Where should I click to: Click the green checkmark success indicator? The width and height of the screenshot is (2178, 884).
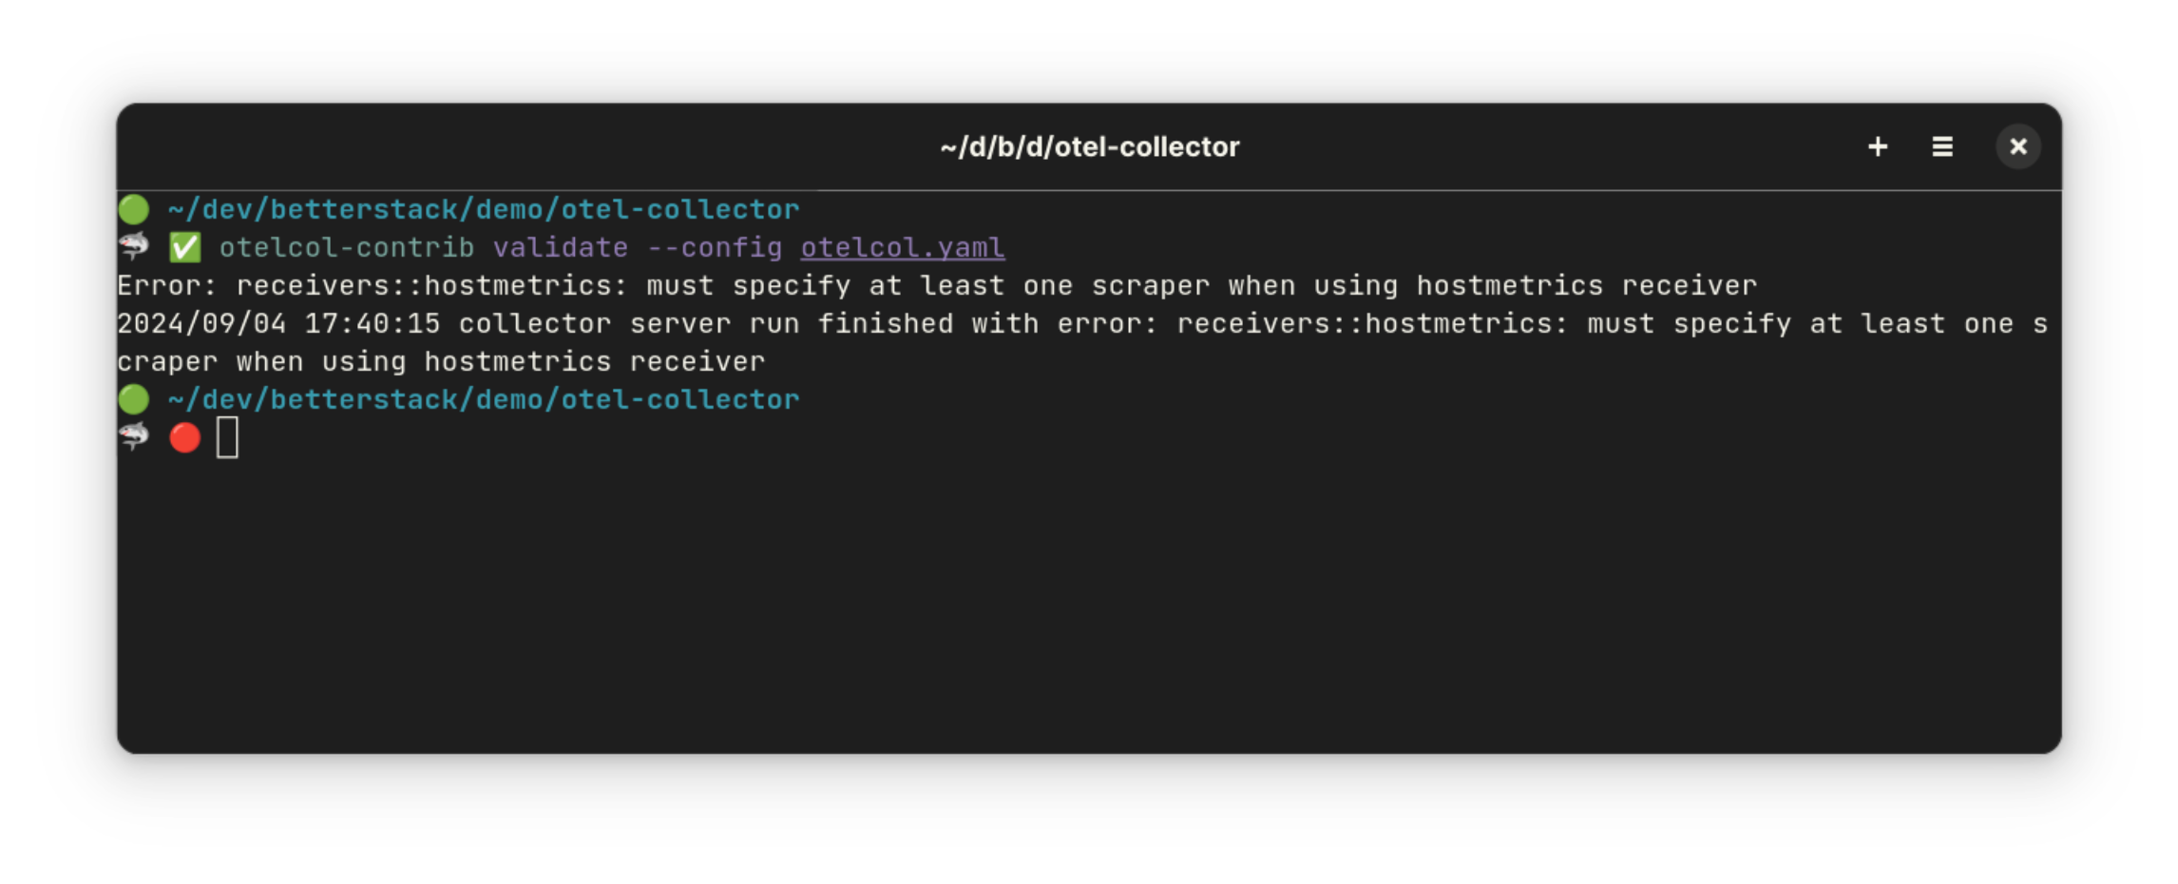184,247
